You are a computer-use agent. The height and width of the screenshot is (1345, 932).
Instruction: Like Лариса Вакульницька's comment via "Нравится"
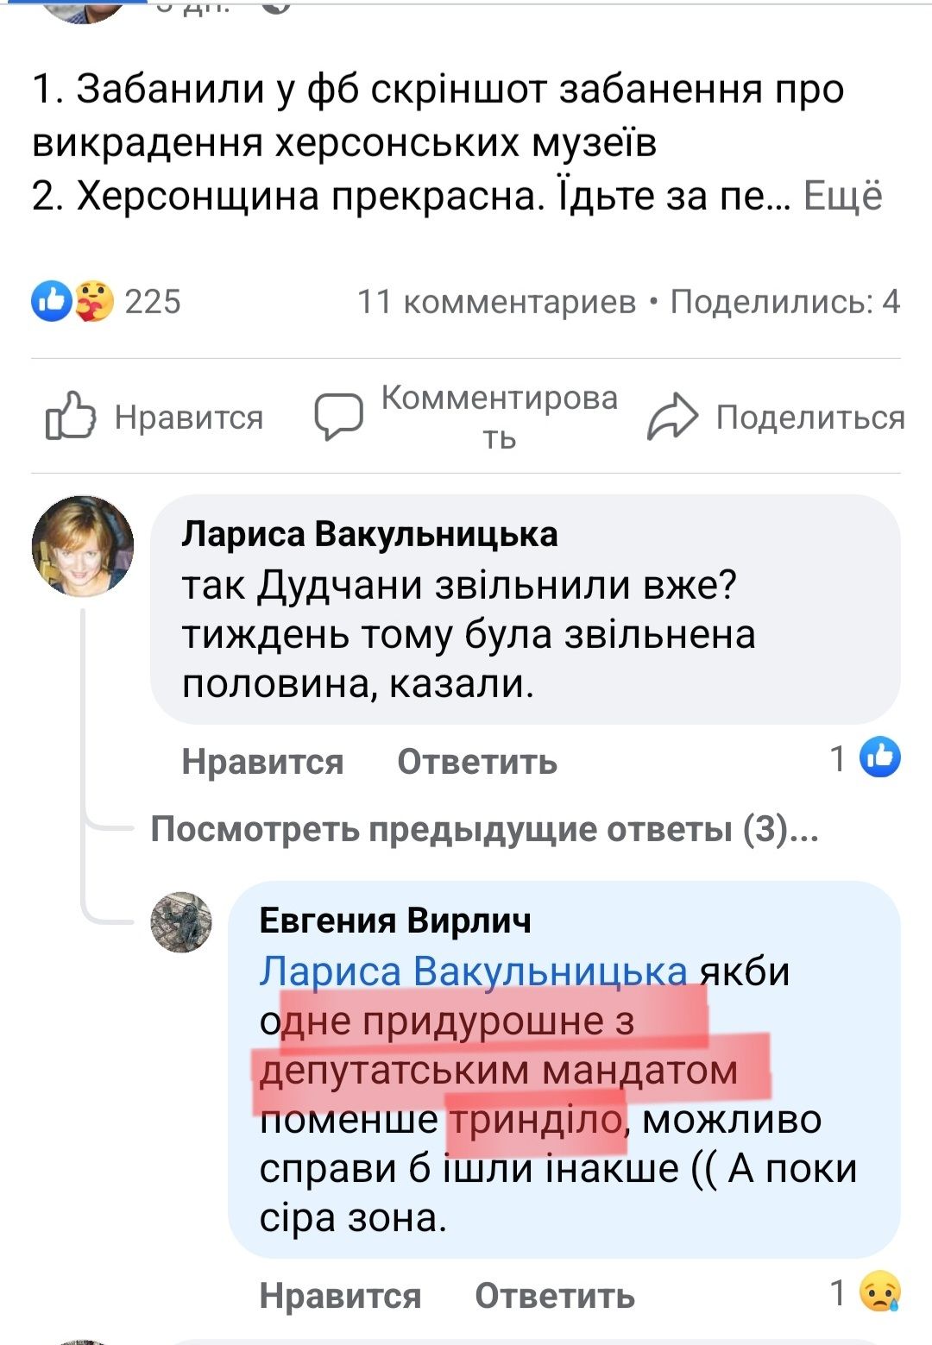(x=262, y=762)
